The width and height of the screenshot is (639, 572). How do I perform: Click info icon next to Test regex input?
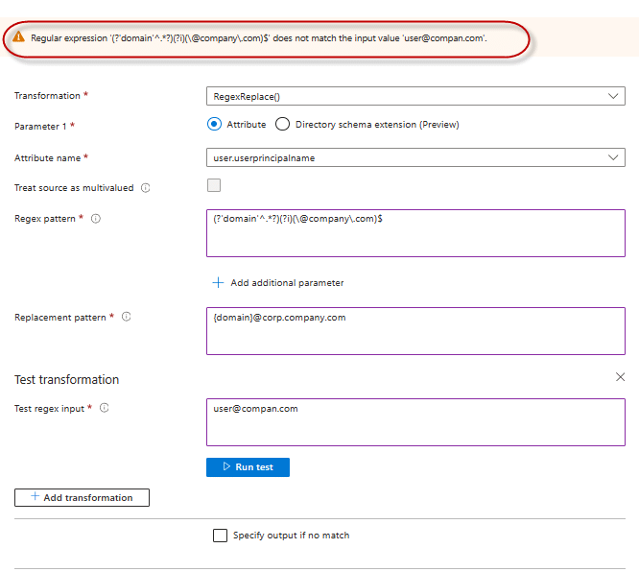click(105, 408)
